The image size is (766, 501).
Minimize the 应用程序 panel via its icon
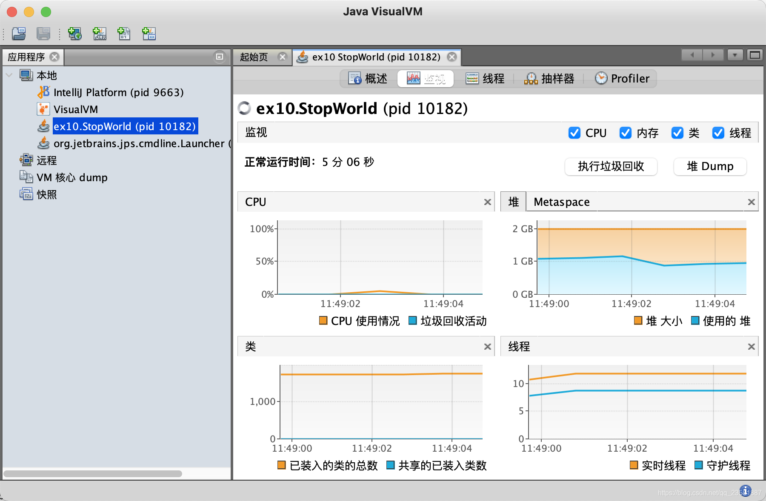coord(220,57)
